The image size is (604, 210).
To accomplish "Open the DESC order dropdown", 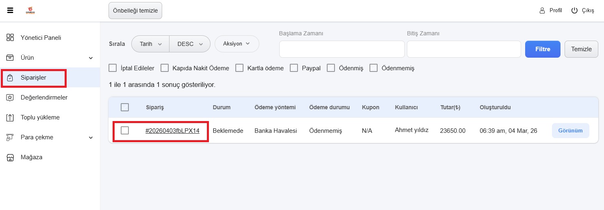I will pos(190,44).
